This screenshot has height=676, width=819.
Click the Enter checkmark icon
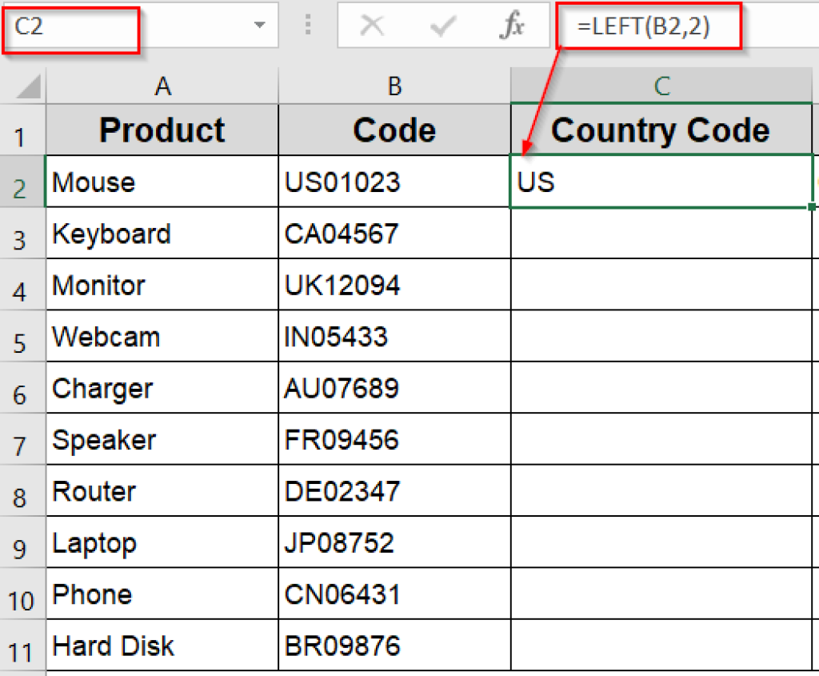click(x=441, y=26)
